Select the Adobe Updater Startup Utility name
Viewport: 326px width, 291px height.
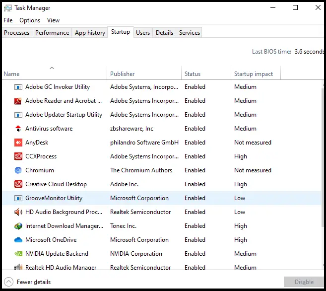coord(64,115)
